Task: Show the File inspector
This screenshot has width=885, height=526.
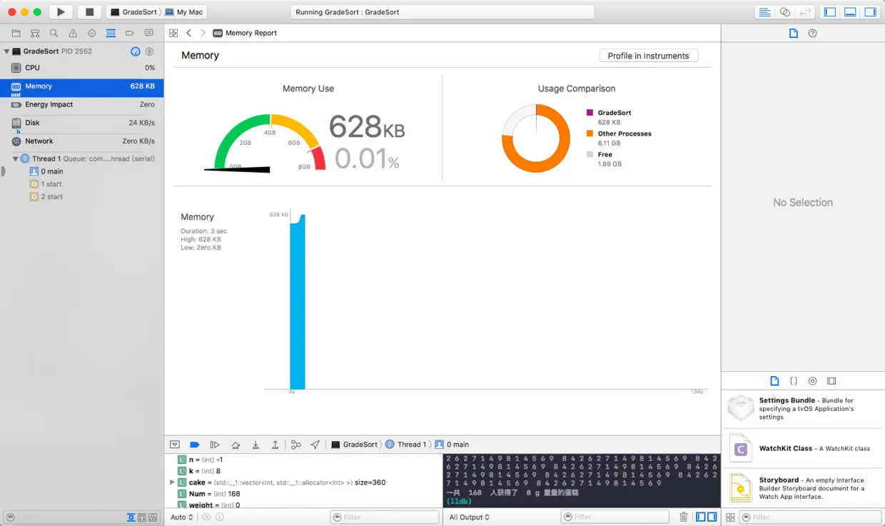Action: (x=793, y=33)
